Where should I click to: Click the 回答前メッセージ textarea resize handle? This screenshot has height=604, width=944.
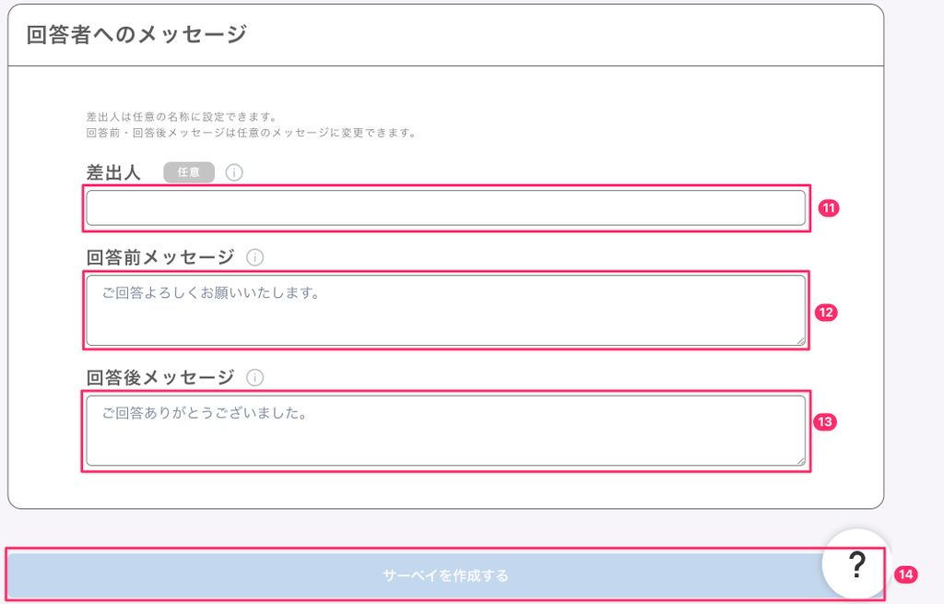(x=800, y=341)
